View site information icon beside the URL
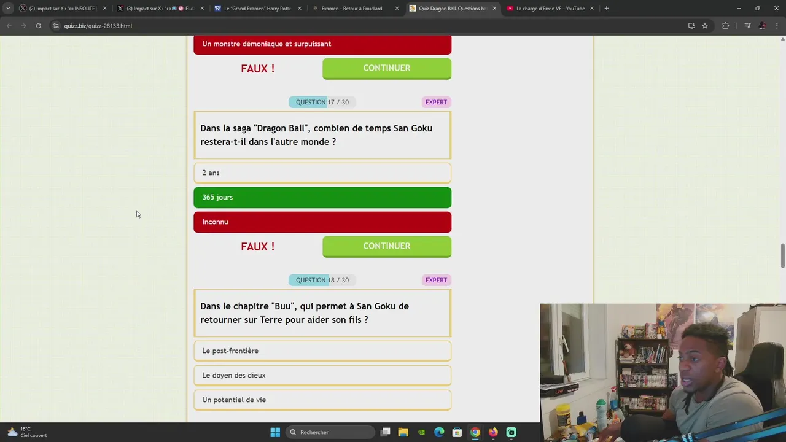This screenshot has width=786, height=442. (56, 26)
